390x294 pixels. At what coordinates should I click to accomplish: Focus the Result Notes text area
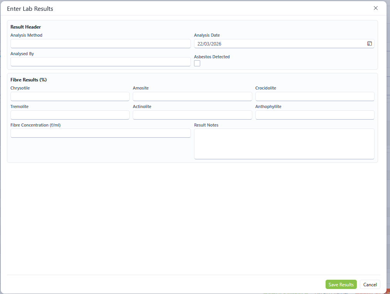click(x=284, y=144)
